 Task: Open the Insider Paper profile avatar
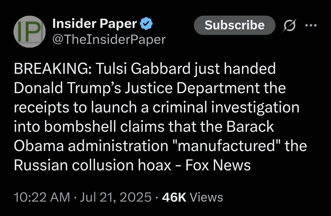point(30,32)
